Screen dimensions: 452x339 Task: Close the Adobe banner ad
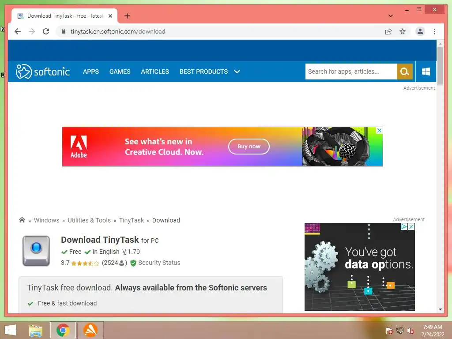pyautogui.click(x=379, y=130)
